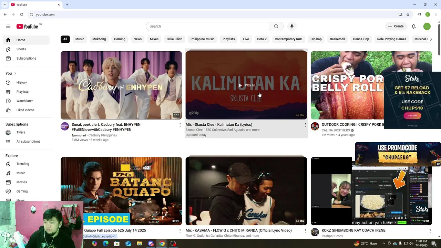
Task: Click inside the YouTube search field
Action: pos(207,27)
